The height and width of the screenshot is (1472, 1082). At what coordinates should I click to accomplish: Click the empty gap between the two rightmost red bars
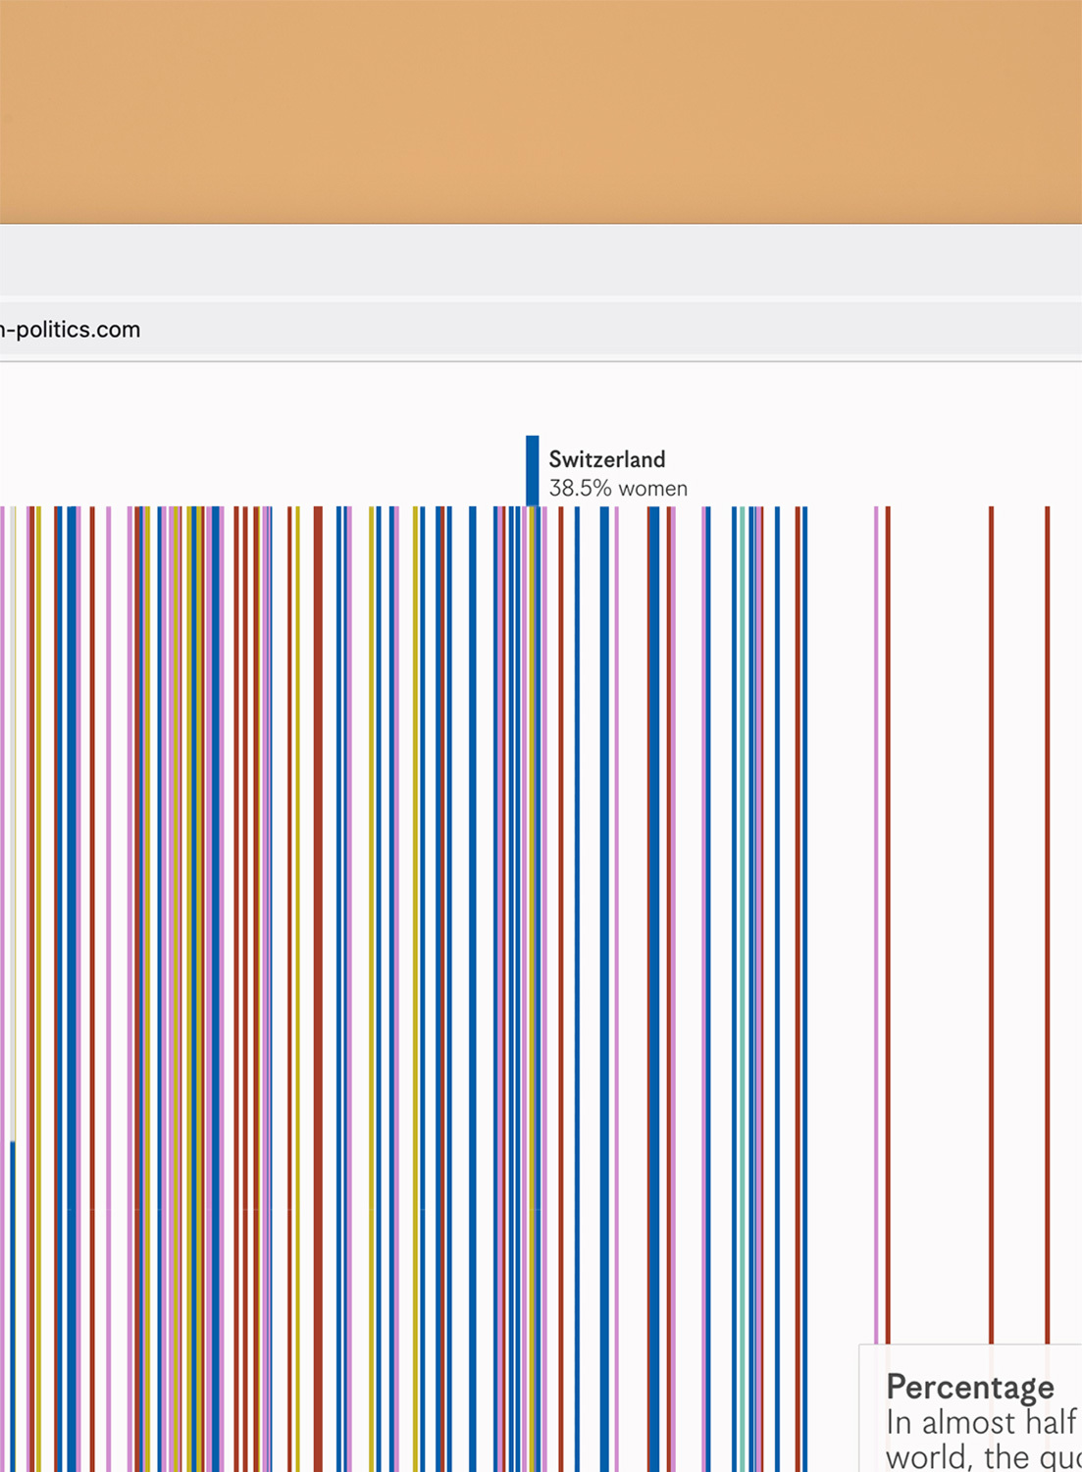(x=1019, y=883)
